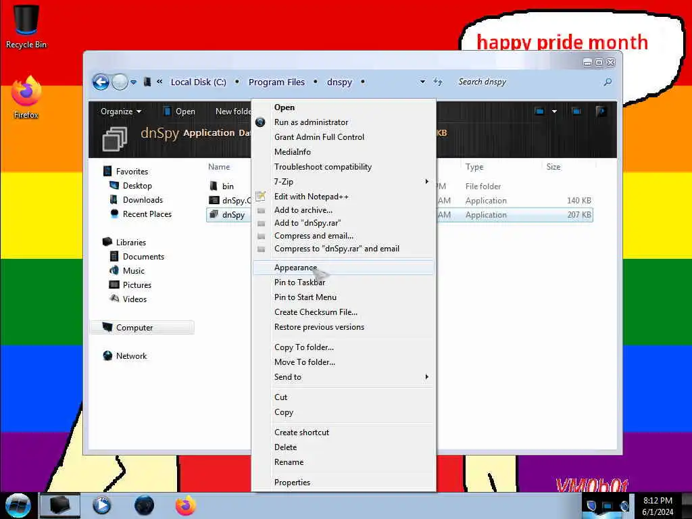Open Desktop in the navigation pane
The height and width of the screenshot is (519, 692).
click(x=137, y=186)
